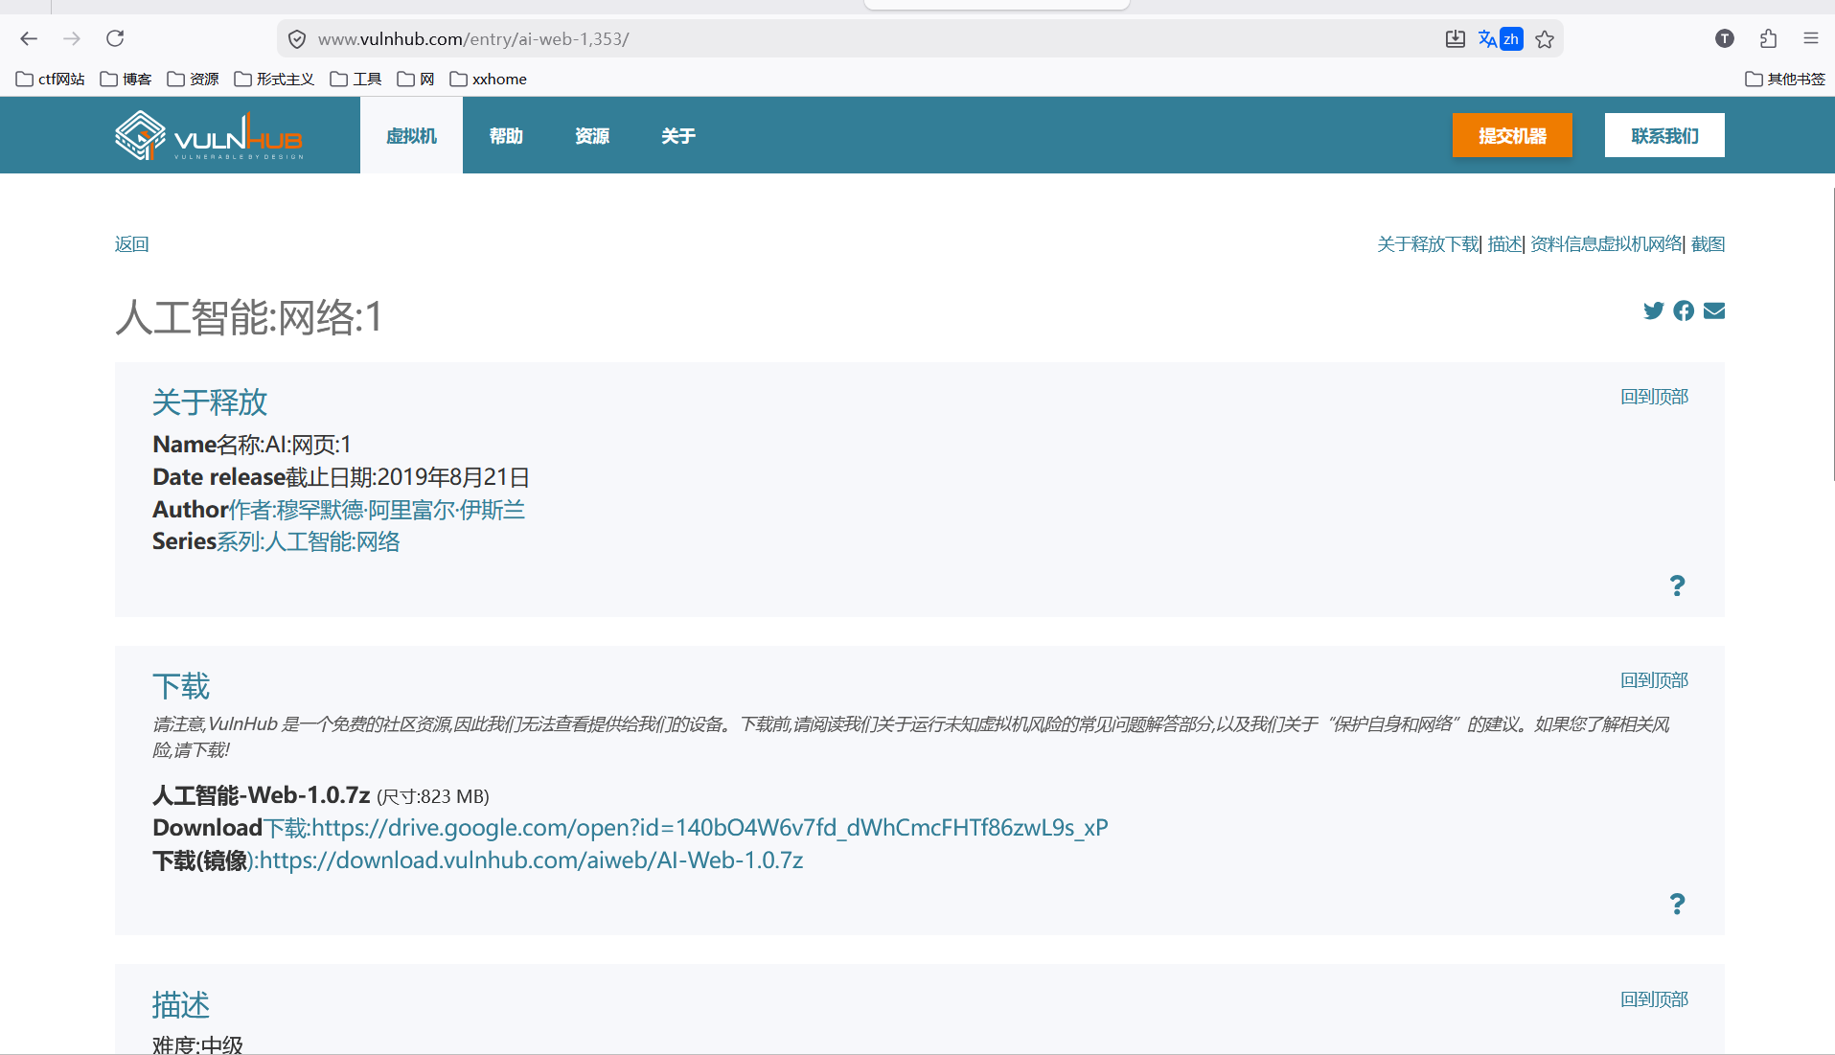
Task: Click 回到顶部 in 描述 section
Action: [1654, 999]
